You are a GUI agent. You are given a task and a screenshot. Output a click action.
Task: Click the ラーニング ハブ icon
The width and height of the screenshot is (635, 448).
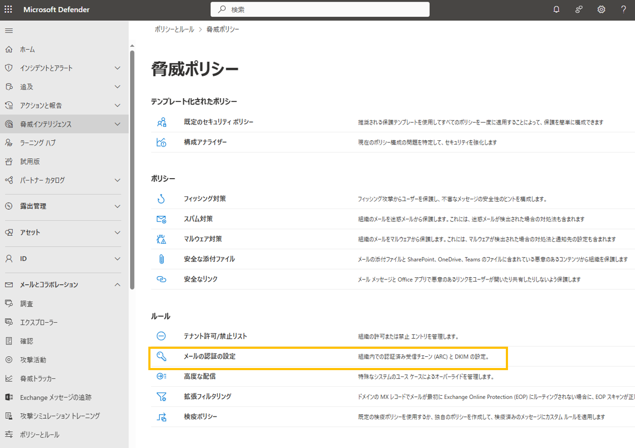pos(9,143)
